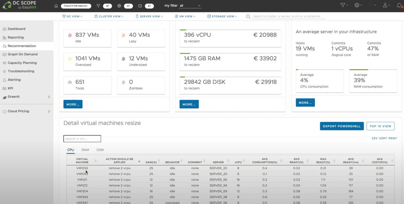The image size is (404, 204).
Task: Click the COPY link
Action: (x=383, y=138)
